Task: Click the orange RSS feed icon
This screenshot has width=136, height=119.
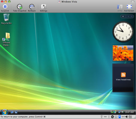Action: (x=123, y=75)
